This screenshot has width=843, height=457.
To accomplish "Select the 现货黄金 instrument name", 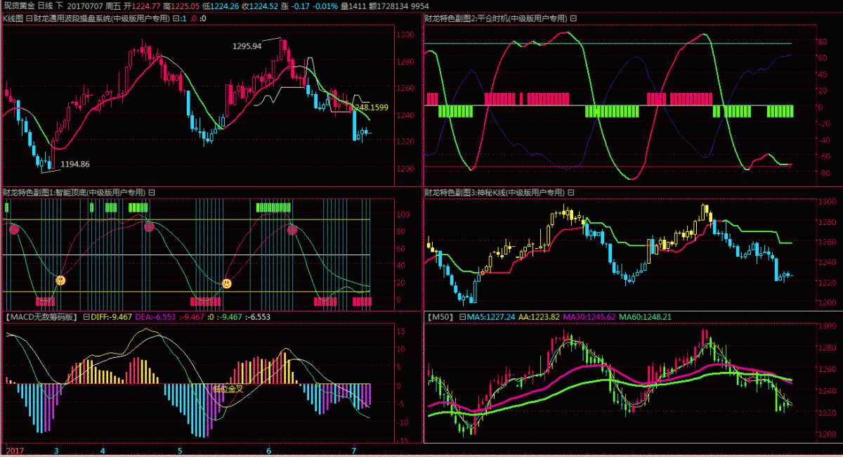I will [20, 6].
